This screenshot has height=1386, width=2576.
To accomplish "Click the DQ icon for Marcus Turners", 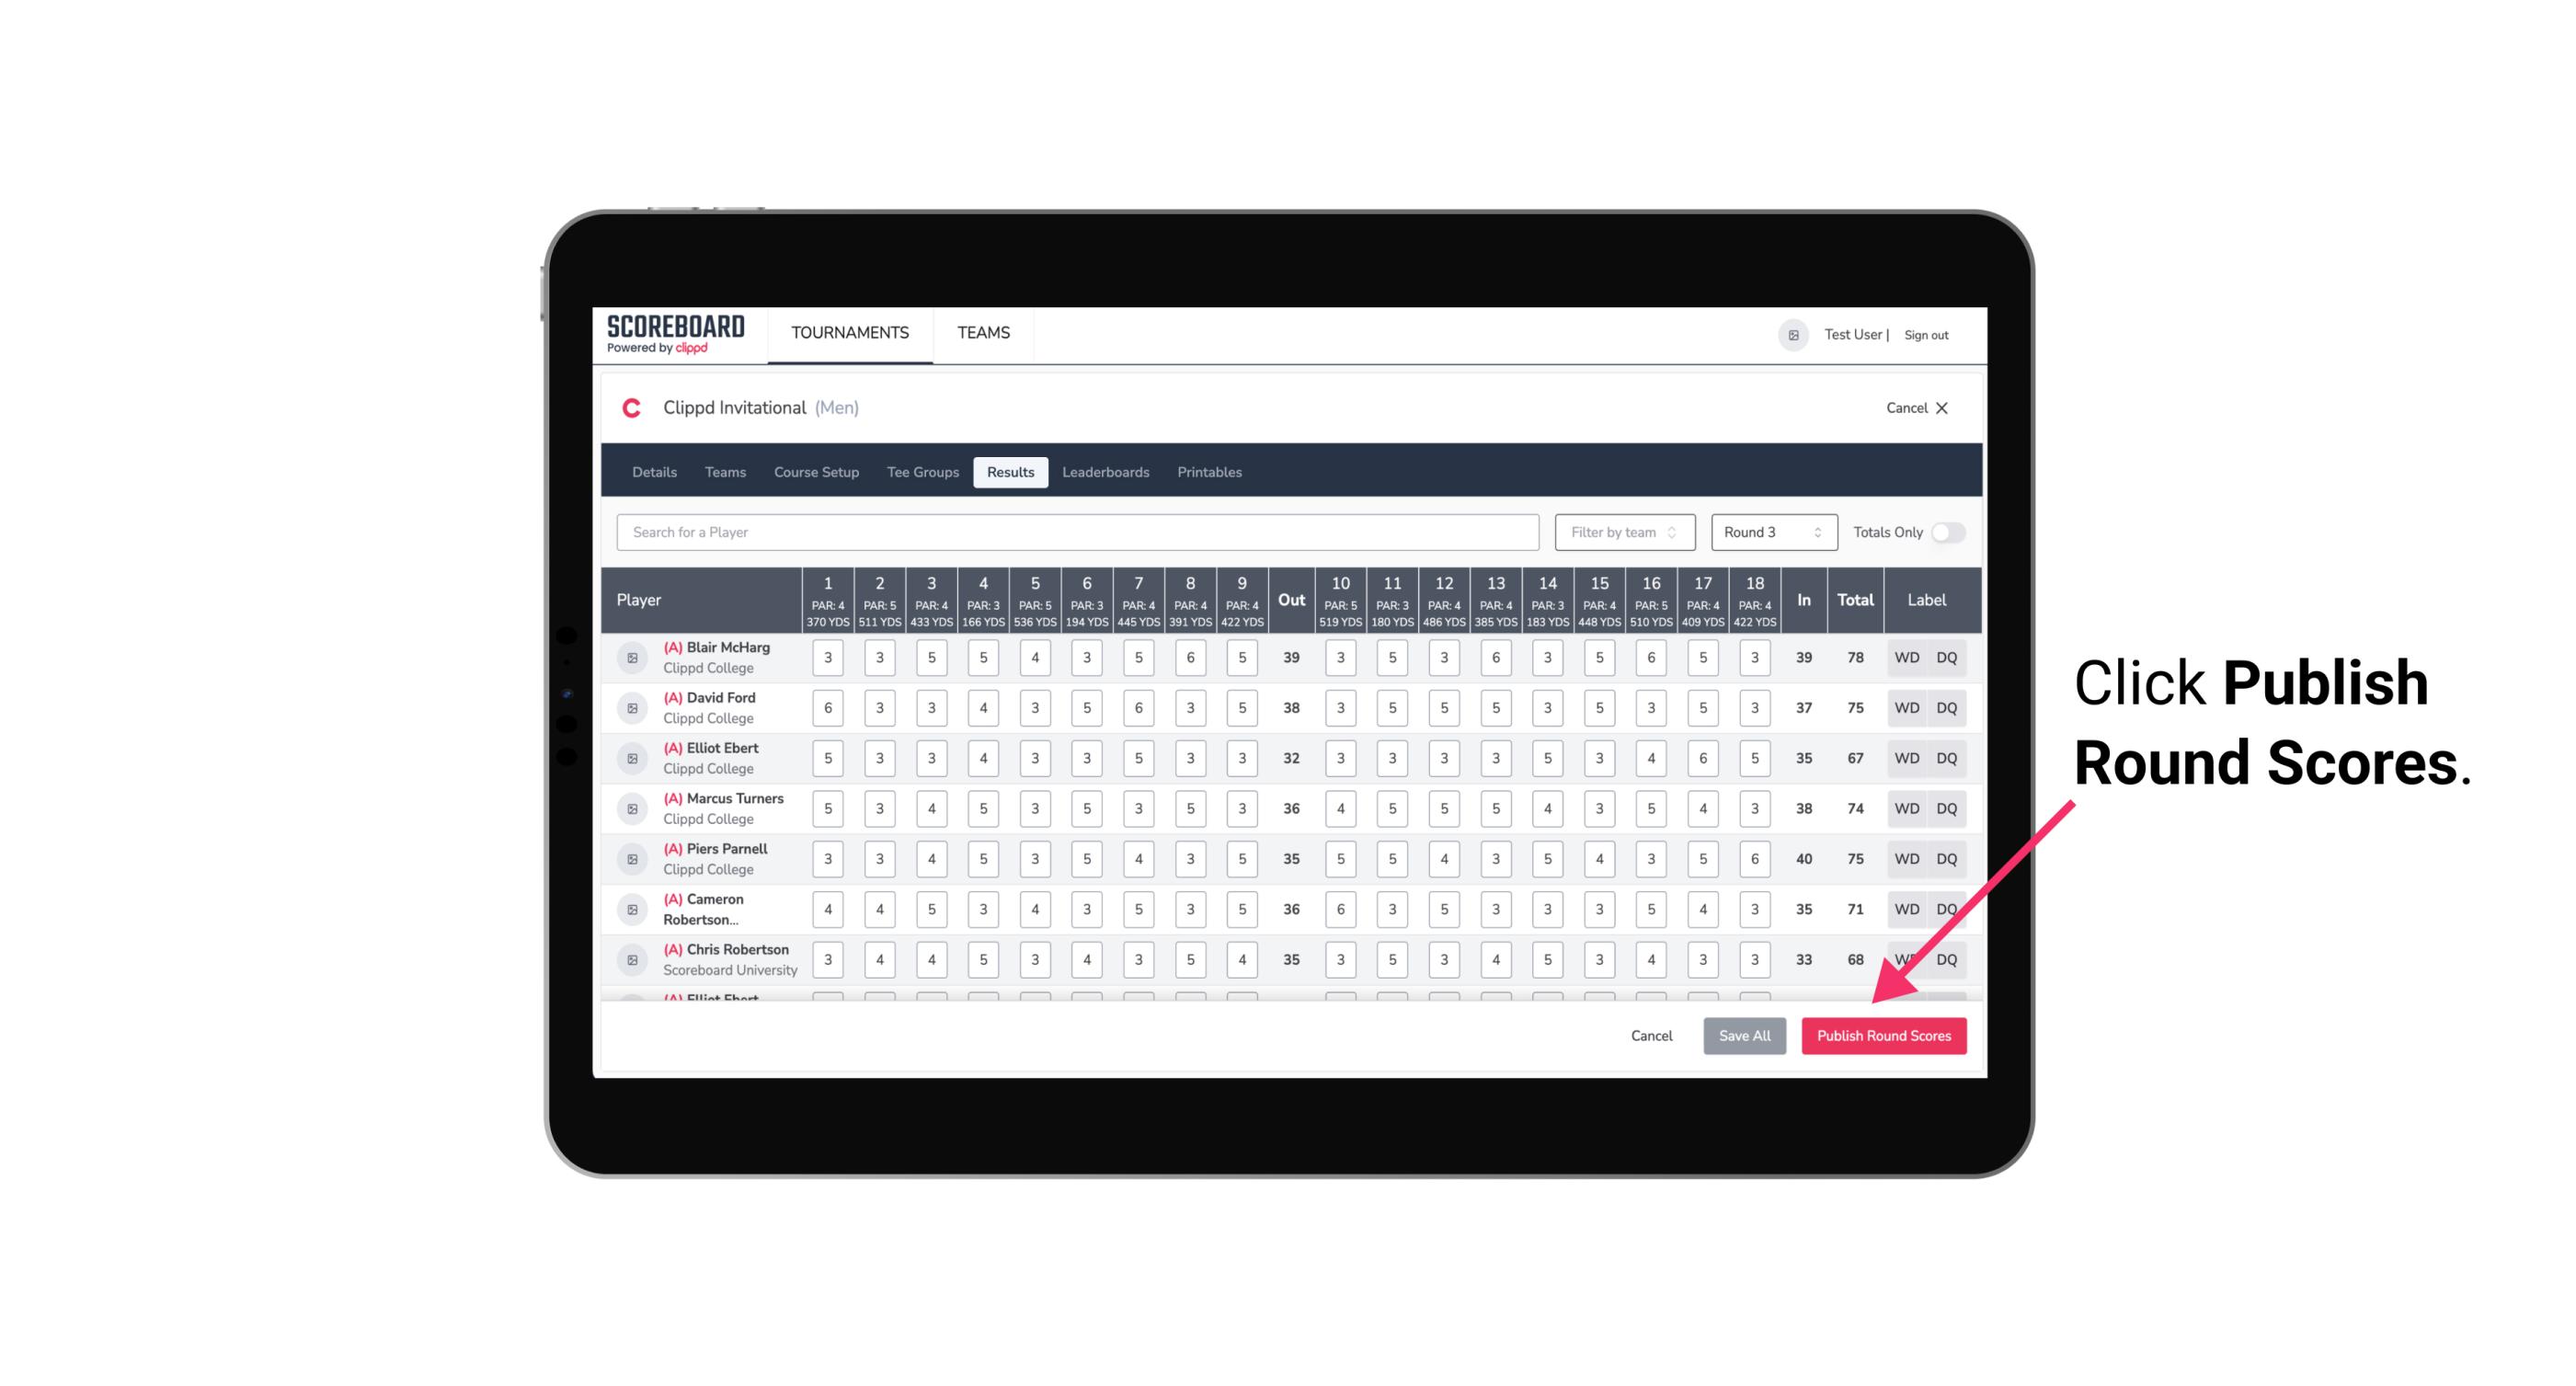I will point(1947,809).
